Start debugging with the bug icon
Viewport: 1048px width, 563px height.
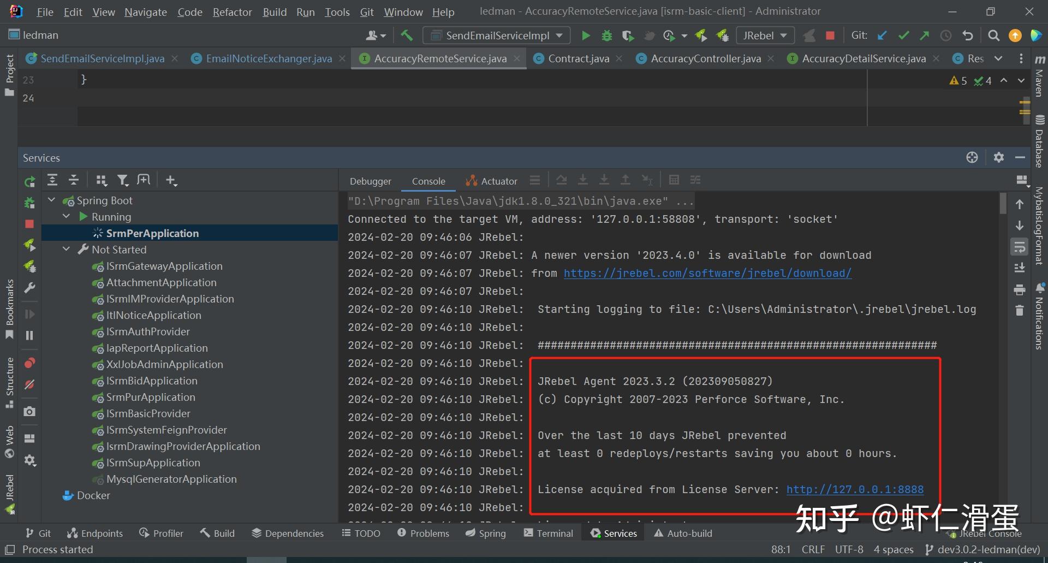[x=606, y=35]
